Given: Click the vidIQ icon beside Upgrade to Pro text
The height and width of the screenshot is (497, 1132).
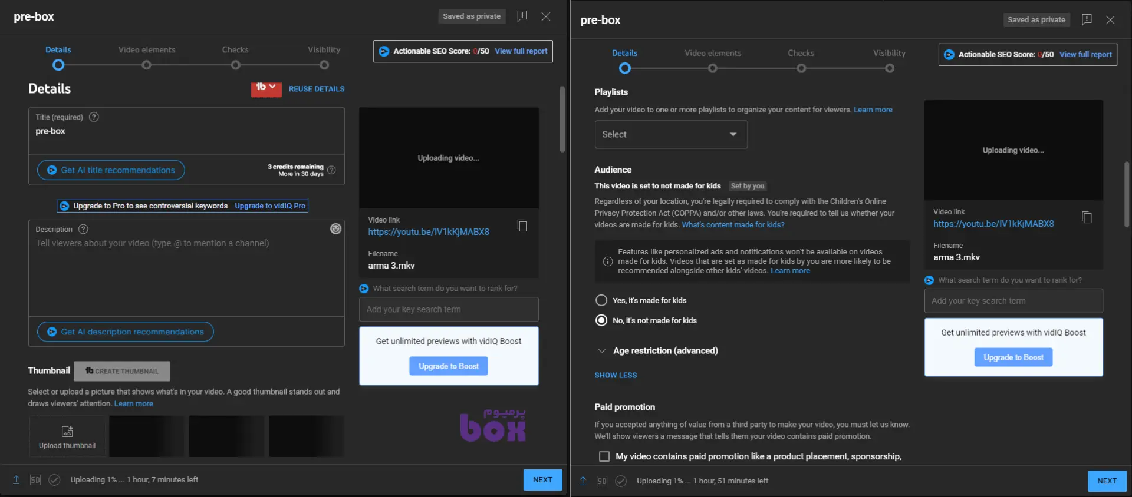Looking at the screenshot, I should click(x=64, y=206).
